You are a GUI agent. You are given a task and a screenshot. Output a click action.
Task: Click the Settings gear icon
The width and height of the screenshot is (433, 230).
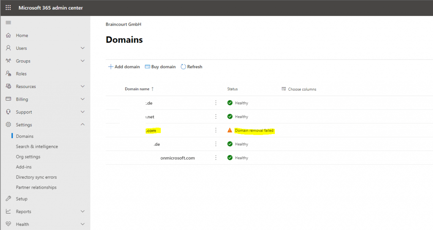coord(8,124)
